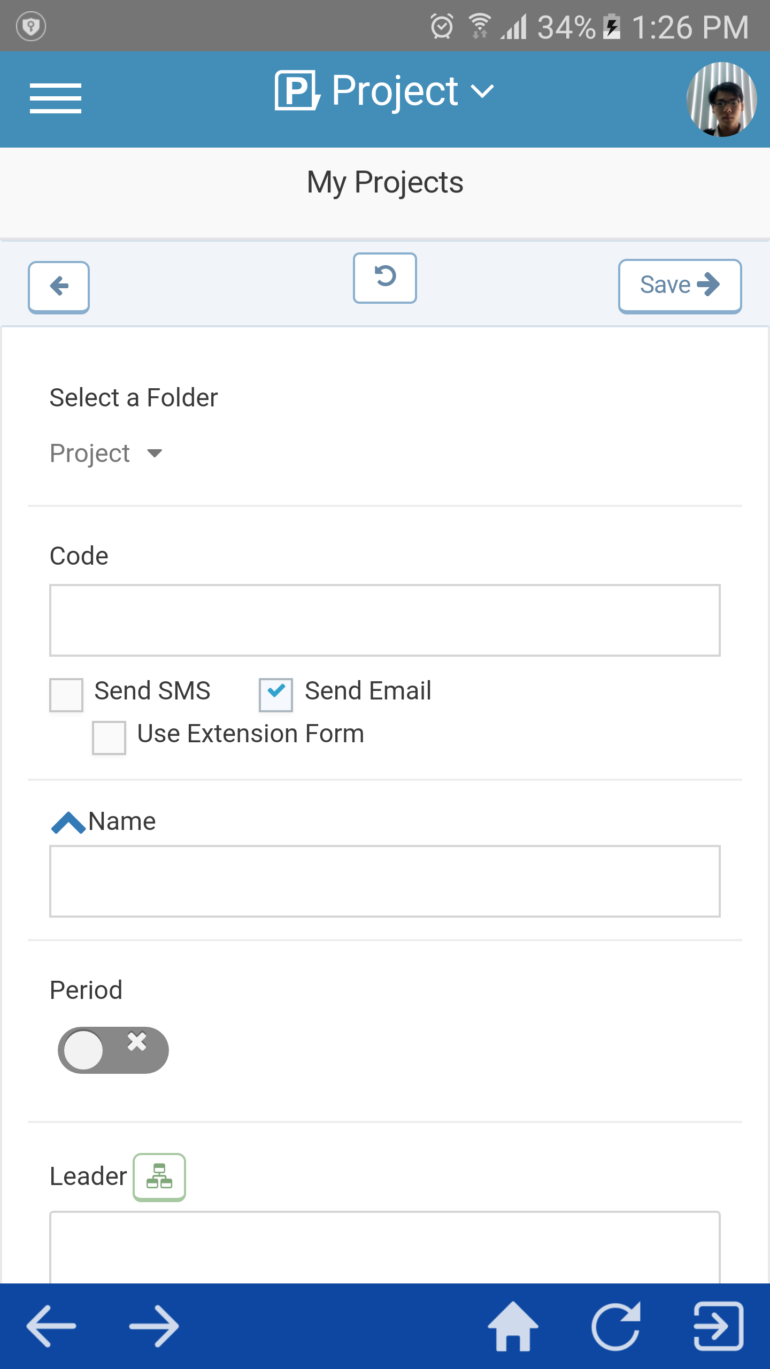Check the Use Extension Form box
The height and width of the screenshot is (1369, 770).
tap(109, 737)
